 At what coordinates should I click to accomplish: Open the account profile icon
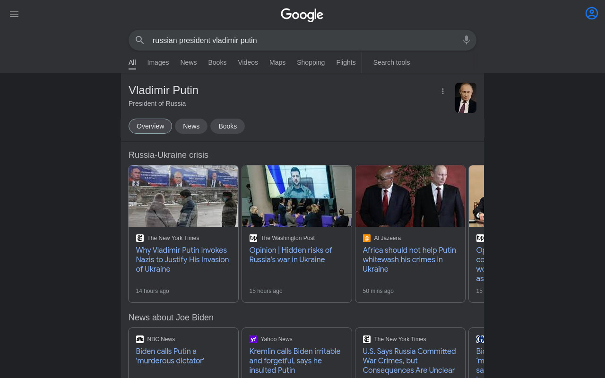coord(592,13)
